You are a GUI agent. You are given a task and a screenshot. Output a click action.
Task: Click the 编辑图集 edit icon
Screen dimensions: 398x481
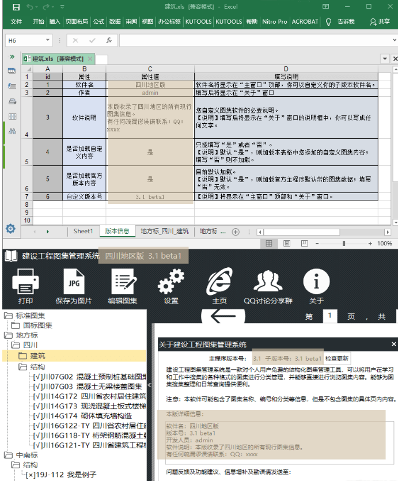tap(122, 286)
